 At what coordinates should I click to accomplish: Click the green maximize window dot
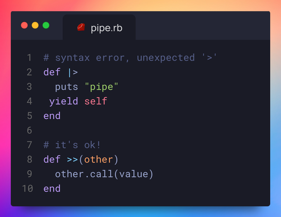tap(46, 25)
